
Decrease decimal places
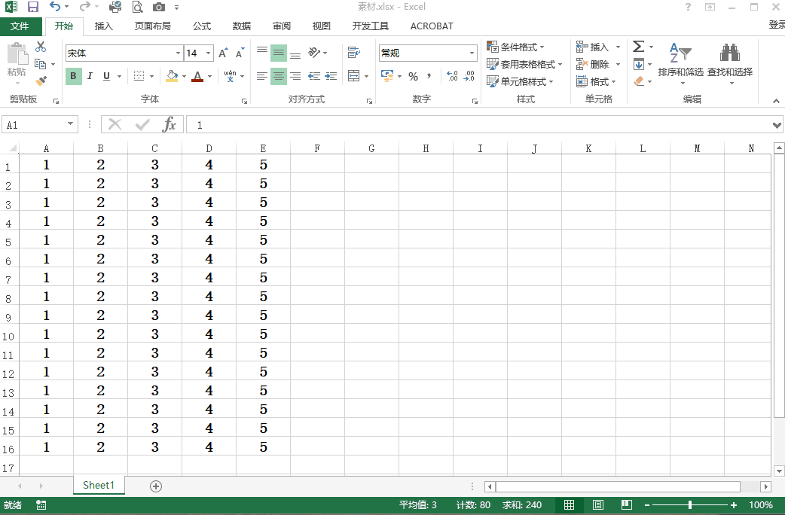(469, 76)
